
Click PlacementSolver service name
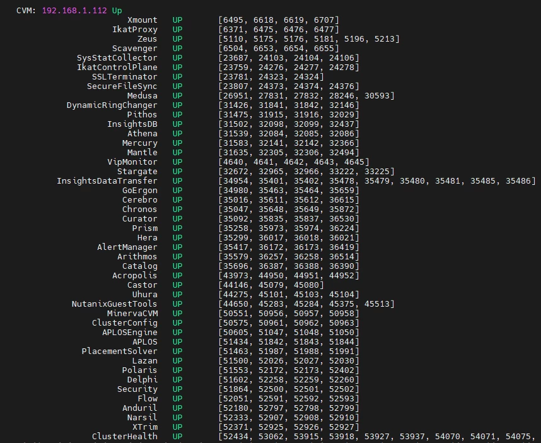pyautogui.click(x=119, y=351)
